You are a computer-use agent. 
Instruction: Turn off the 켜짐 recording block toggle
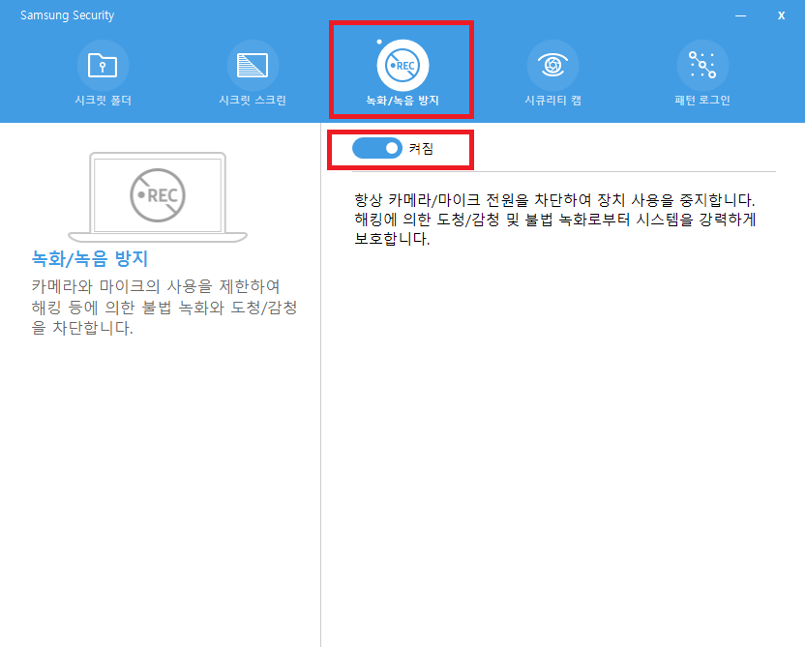[x=376, y=148]
